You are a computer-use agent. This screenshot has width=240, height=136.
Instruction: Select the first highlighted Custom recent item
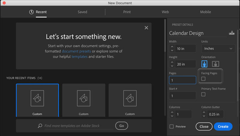point(37,100)
